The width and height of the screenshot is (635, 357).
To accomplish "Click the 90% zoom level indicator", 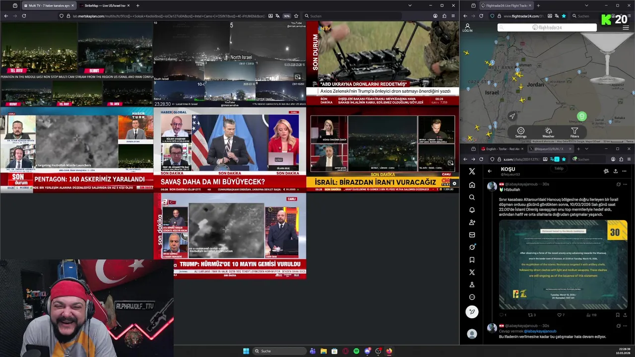I will point(287,16).
